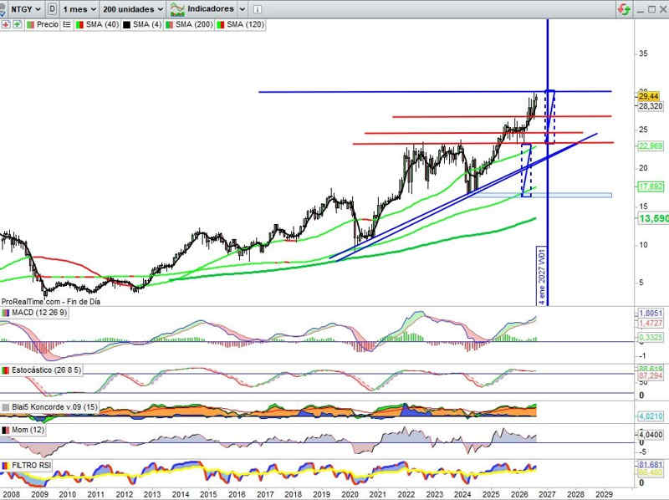
Task: Click the black SMA (4) color swatch
Action: click(x=126, y=25)
